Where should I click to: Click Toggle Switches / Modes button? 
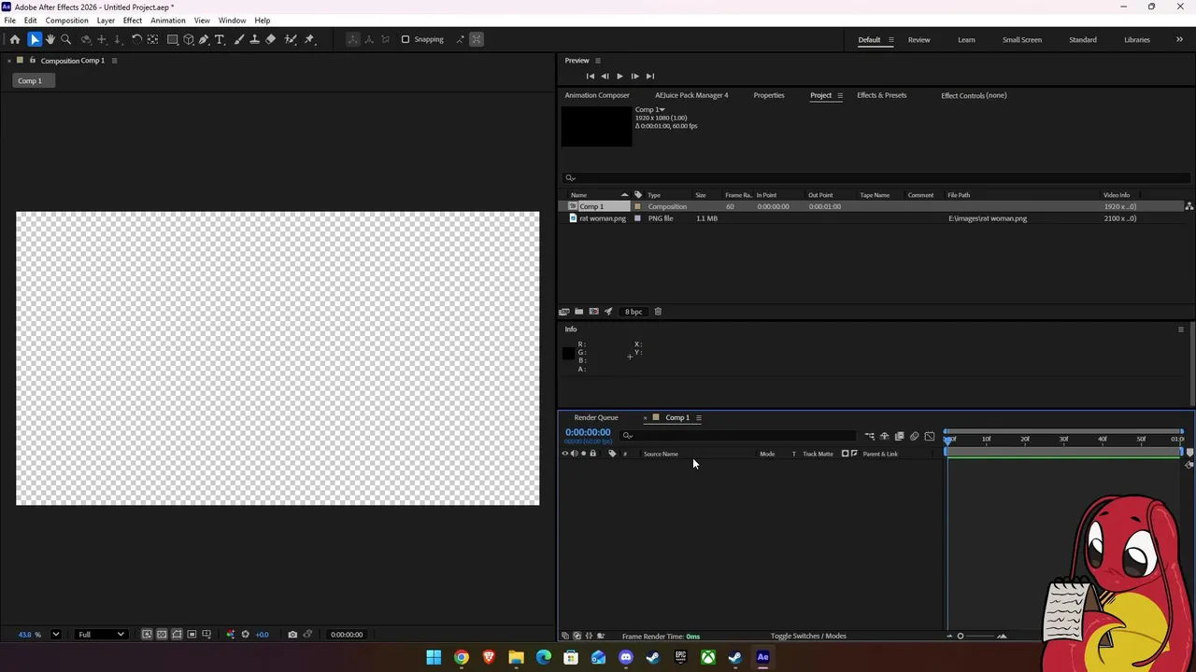click(808, 637)
